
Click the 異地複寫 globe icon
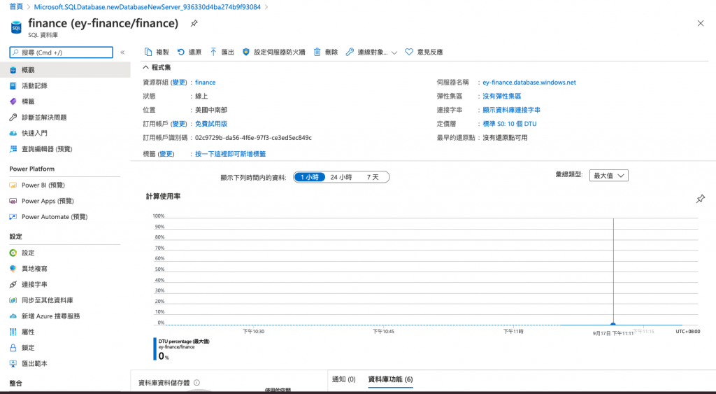13,269
